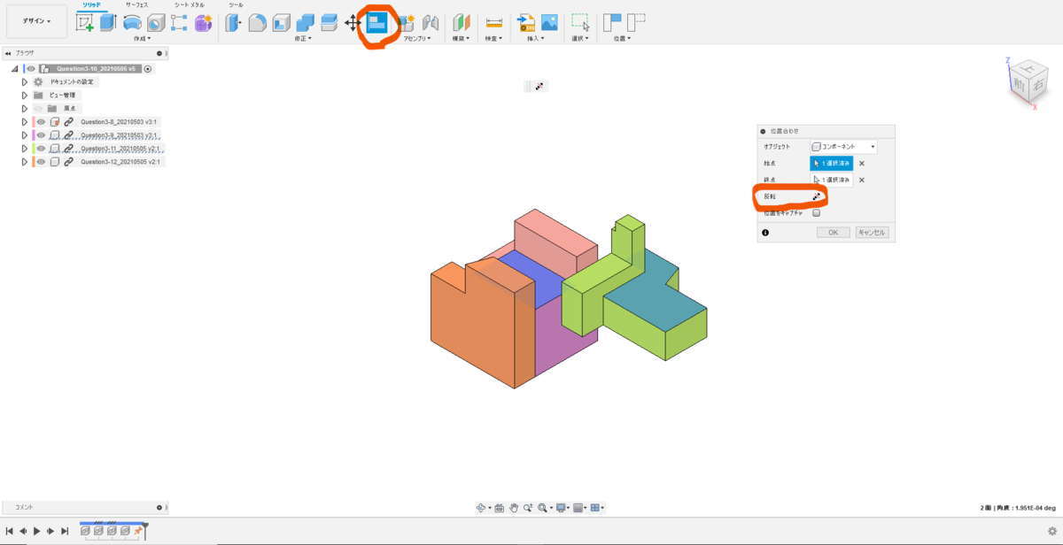Hide Question3-11_20210505 v2:1 component

[41, 149]
